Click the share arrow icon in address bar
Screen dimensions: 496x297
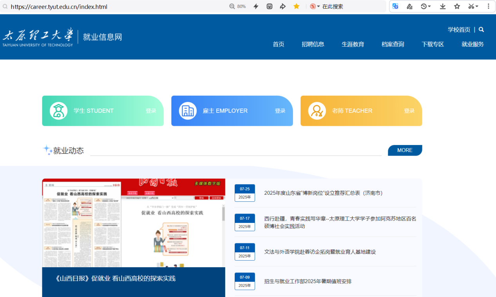283,6
